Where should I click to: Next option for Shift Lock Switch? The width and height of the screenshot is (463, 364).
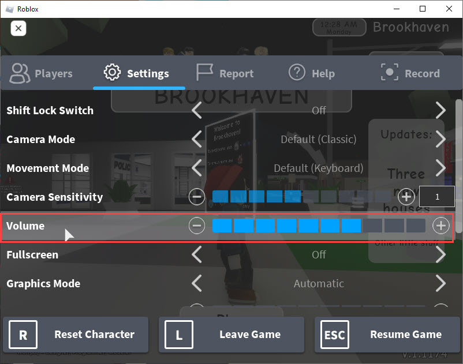point(440,110)
